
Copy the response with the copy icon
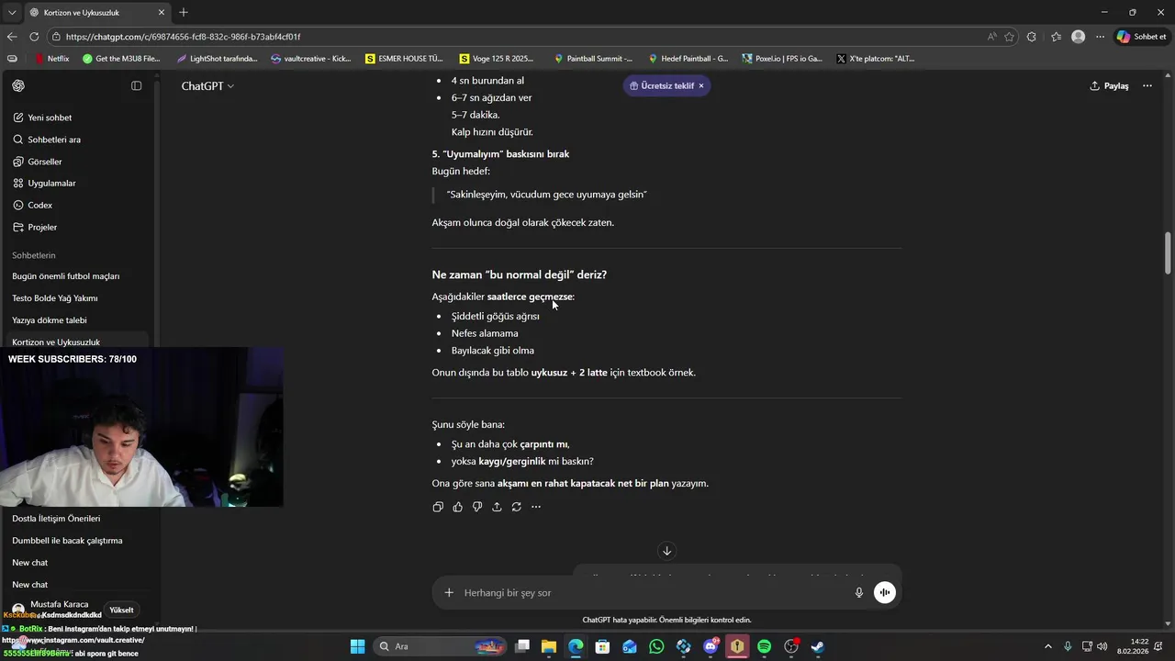(438, 507)
